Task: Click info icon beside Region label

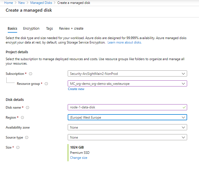Action: [22, 118]
